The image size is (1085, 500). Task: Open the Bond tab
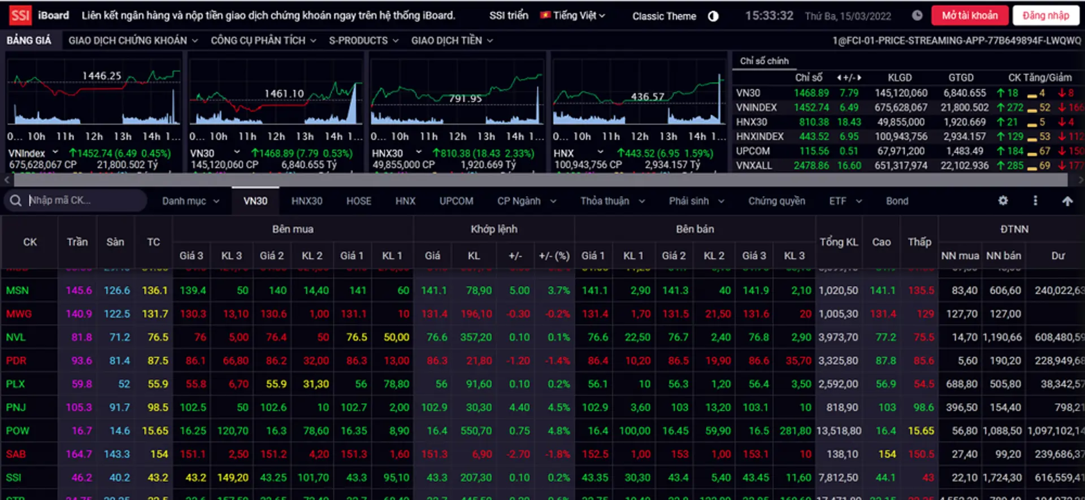[x=897, y=201]
